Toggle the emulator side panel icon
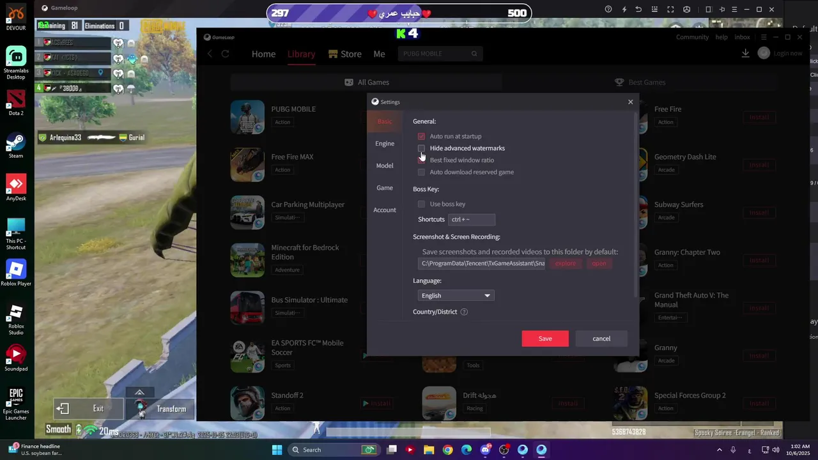The height and width of the screenshot is (460, 818). pos(708,10)
